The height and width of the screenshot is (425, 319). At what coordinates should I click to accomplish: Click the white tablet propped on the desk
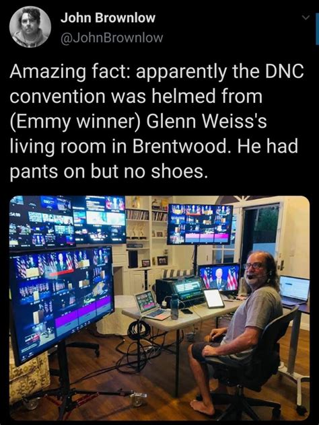tap(214, 298)
